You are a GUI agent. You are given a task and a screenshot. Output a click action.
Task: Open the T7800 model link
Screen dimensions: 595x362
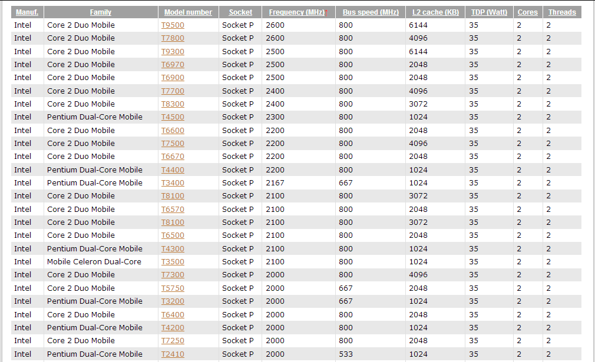[x=173, y=38]
